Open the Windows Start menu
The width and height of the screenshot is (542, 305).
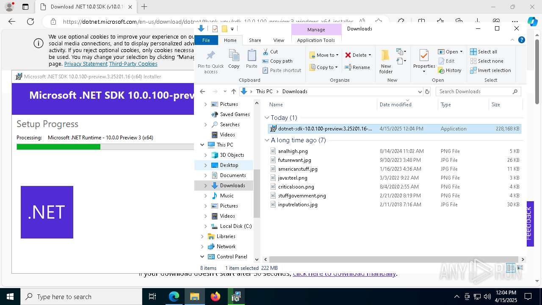10,297
